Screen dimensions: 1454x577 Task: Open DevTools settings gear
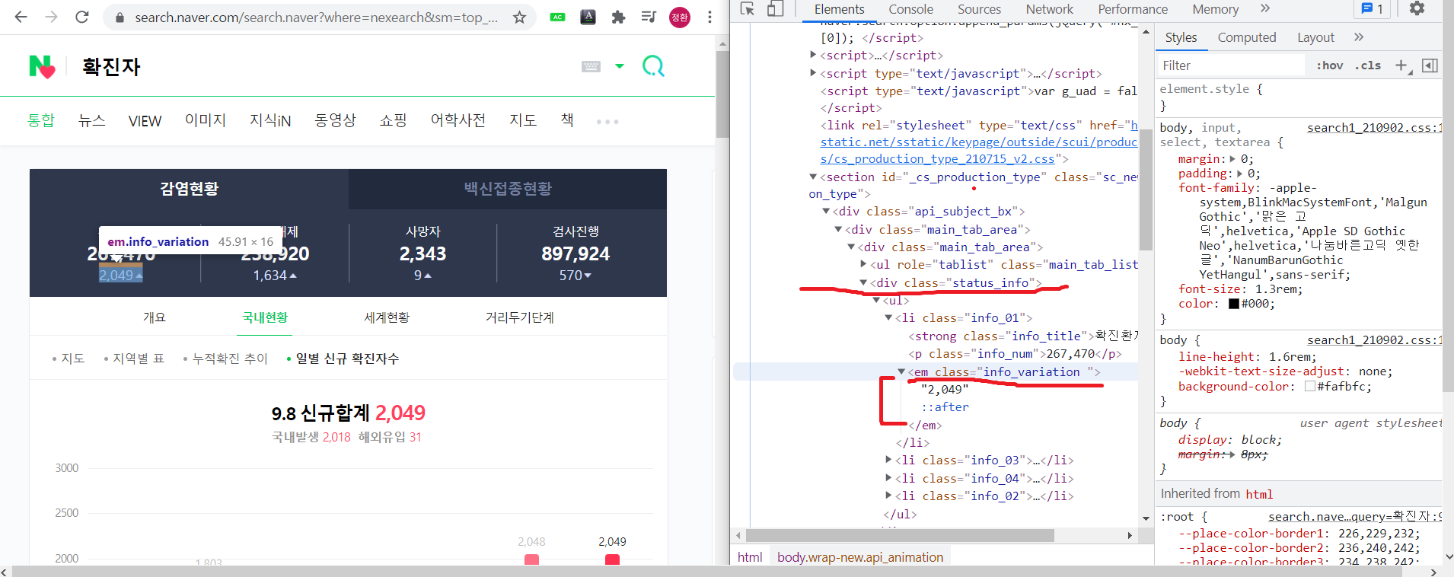point(1417,8)
